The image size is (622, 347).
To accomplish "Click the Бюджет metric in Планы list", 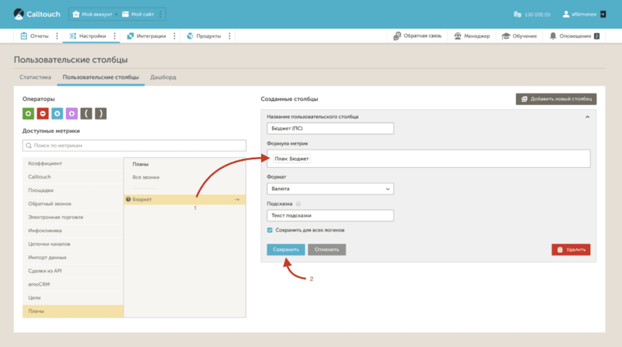I will pyautogui.click(x=185, y=200).
